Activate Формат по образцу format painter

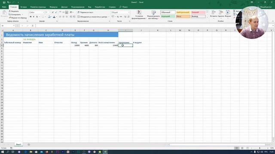18,18
